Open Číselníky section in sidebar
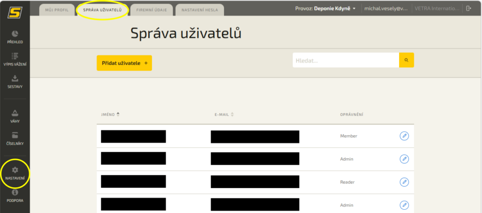 point(15,138)
